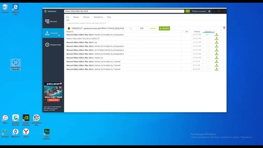Click in the search field with Movavi query
Viewport: 263px width, 148px height.
click(124, 11)
